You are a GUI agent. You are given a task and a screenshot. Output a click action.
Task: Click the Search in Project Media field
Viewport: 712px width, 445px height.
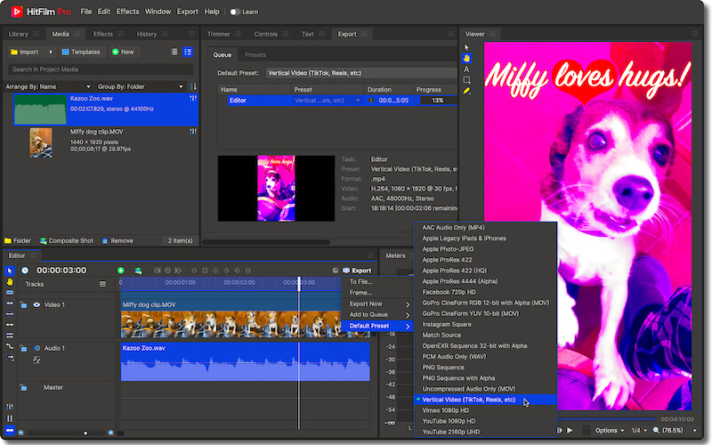[101, 69]
